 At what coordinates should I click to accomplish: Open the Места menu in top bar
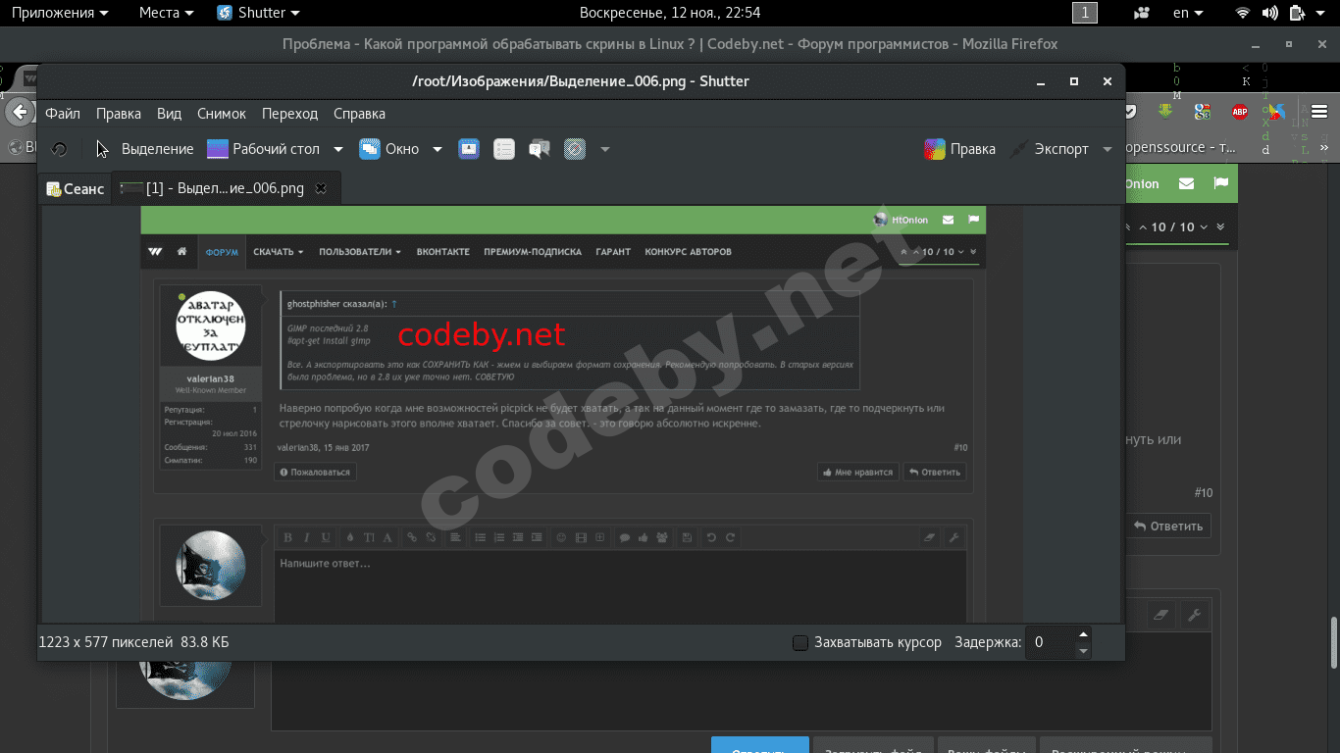point(166,13)
